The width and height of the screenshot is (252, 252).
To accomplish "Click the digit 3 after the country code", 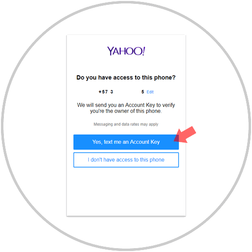I will (x=111, y=92).
